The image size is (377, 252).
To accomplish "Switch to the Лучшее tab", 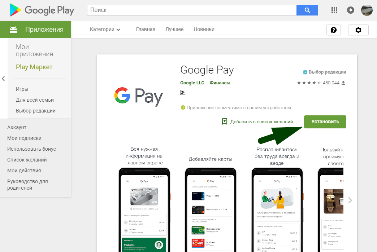I will point(174,29).
